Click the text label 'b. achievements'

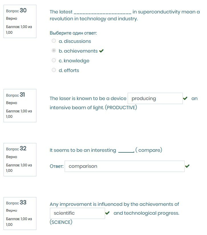pyautogui.click(x=78, y=51)
